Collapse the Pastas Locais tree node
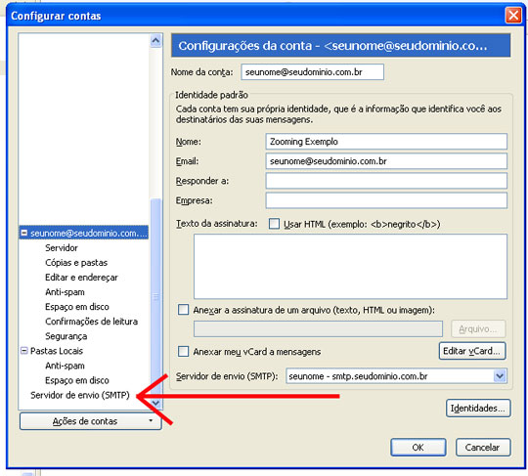 23,351
